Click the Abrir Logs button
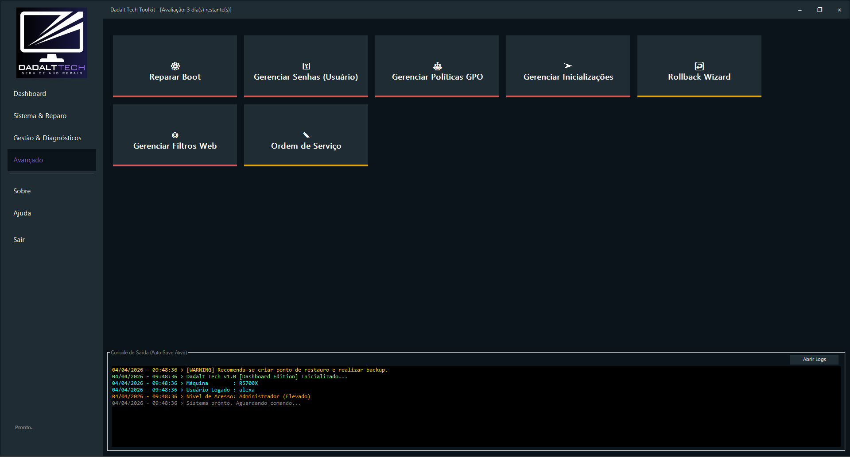The image size is (850, 457). 814,359
